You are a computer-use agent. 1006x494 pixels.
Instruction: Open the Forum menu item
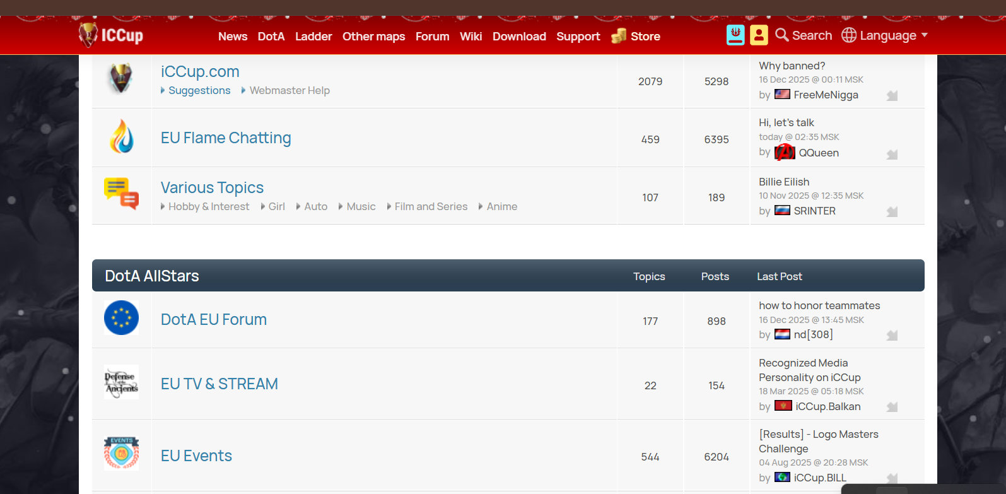pos(432,37)
